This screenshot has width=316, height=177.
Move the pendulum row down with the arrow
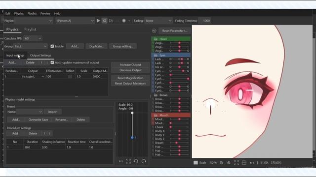pos(49,133)
